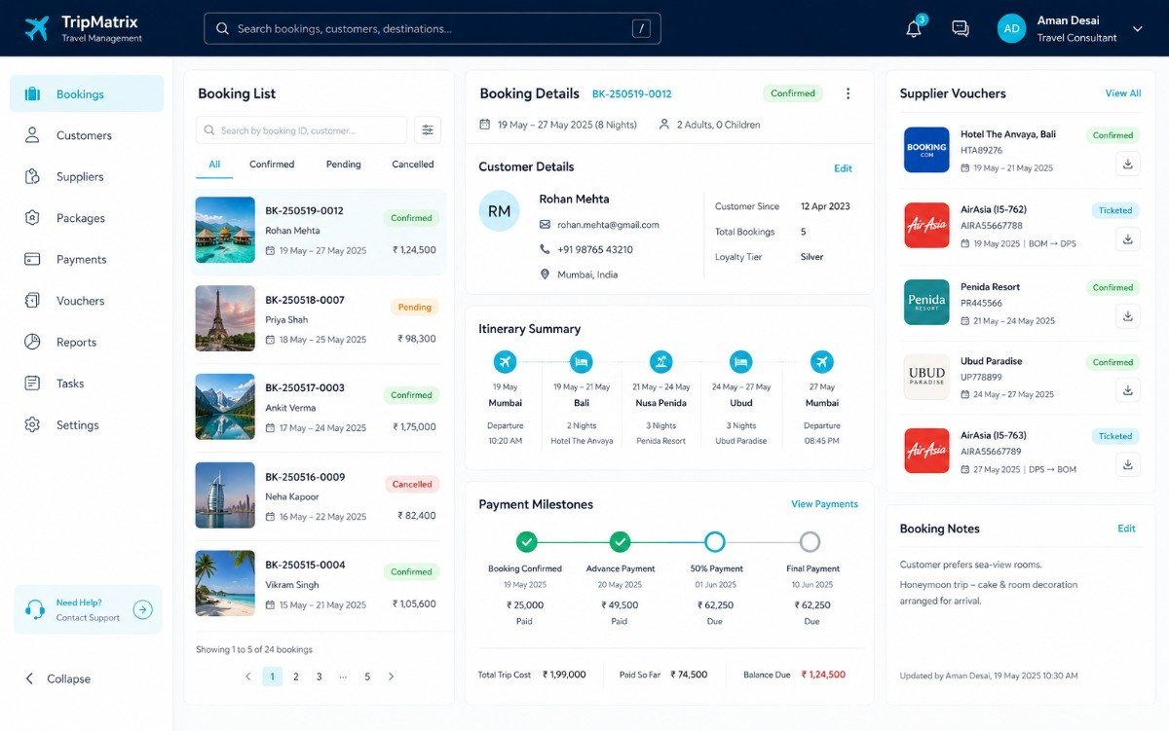Click 50% Payment milestone circle
Viewport: 1169px width, 731px height.
point(715,542)
